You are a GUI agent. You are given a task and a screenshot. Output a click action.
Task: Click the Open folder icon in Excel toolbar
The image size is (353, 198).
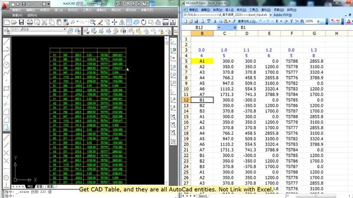pos(191,21)
